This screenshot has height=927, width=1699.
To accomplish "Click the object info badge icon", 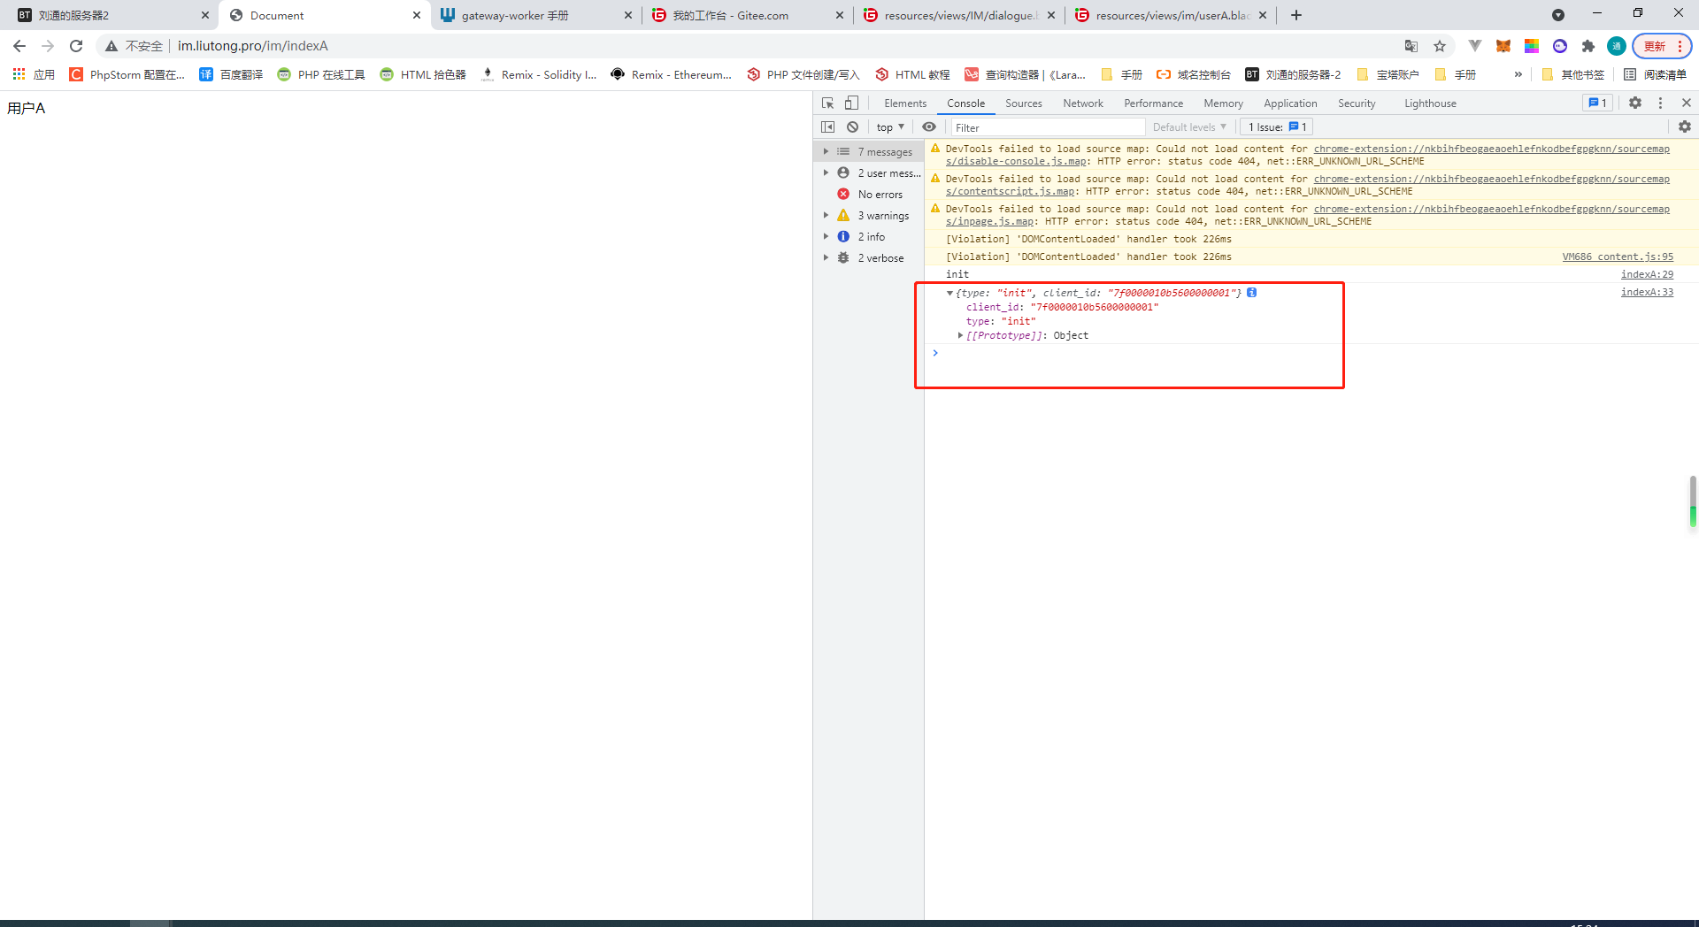I will (x=1252, y=293).
